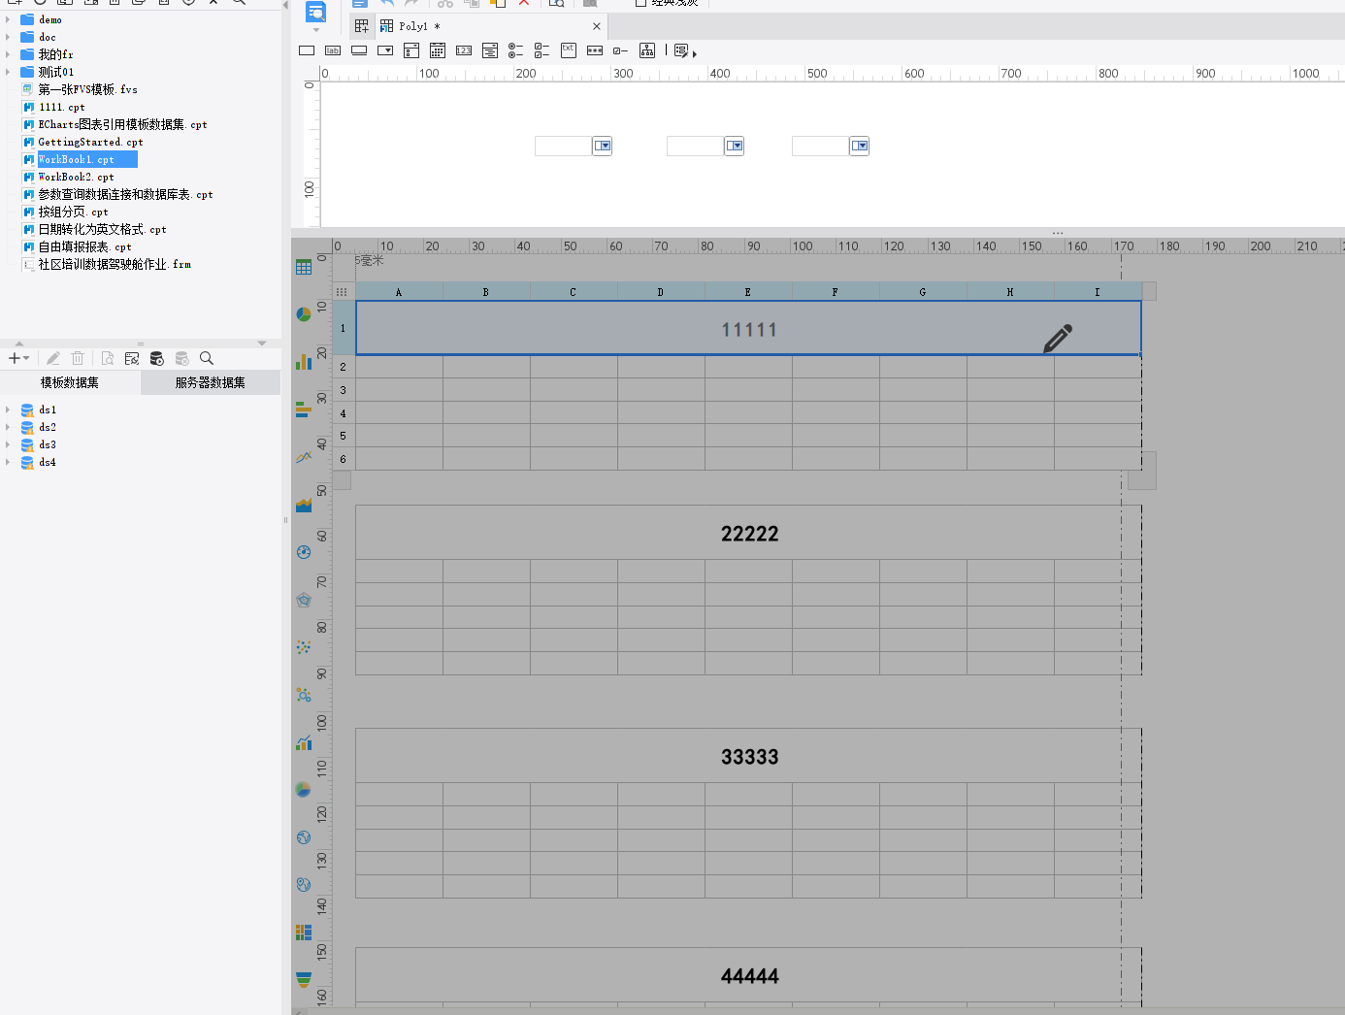The width and height of the screenshot is (1345, 1015).
Task: Insert a horizontal bar chart block
Action: [304, 409]
